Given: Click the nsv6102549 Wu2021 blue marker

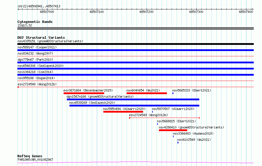Looking at the screenshot, I should 178,143.
